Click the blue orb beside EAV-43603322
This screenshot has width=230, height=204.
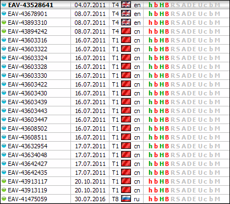tap(4, 49)
